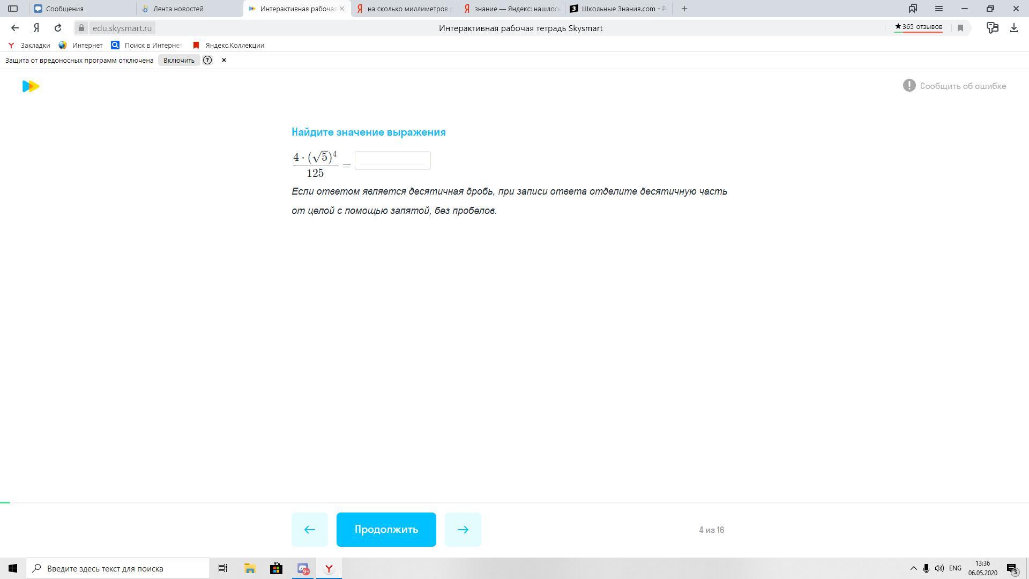Open the browser downloads icon
1029x579 pixels.
(x=1013, y=28)
